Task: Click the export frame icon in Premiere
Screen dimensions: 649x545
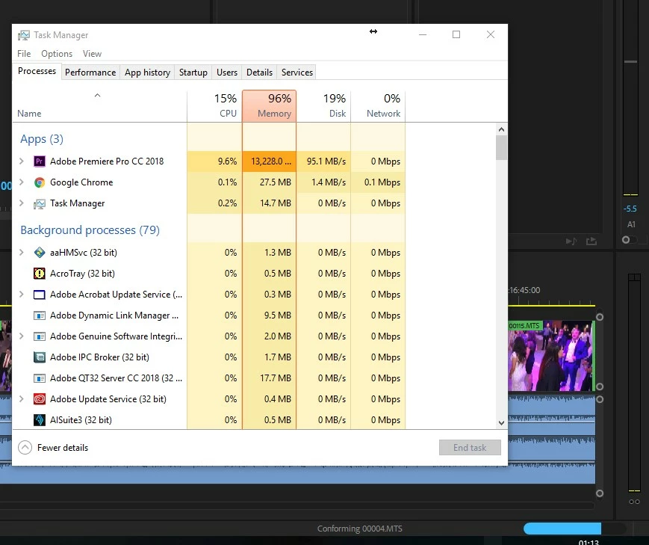Action: coord(591,241)
